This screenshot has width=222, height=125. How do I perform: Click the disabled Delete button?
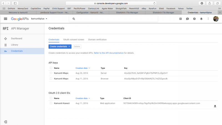(x=77, y=46)
